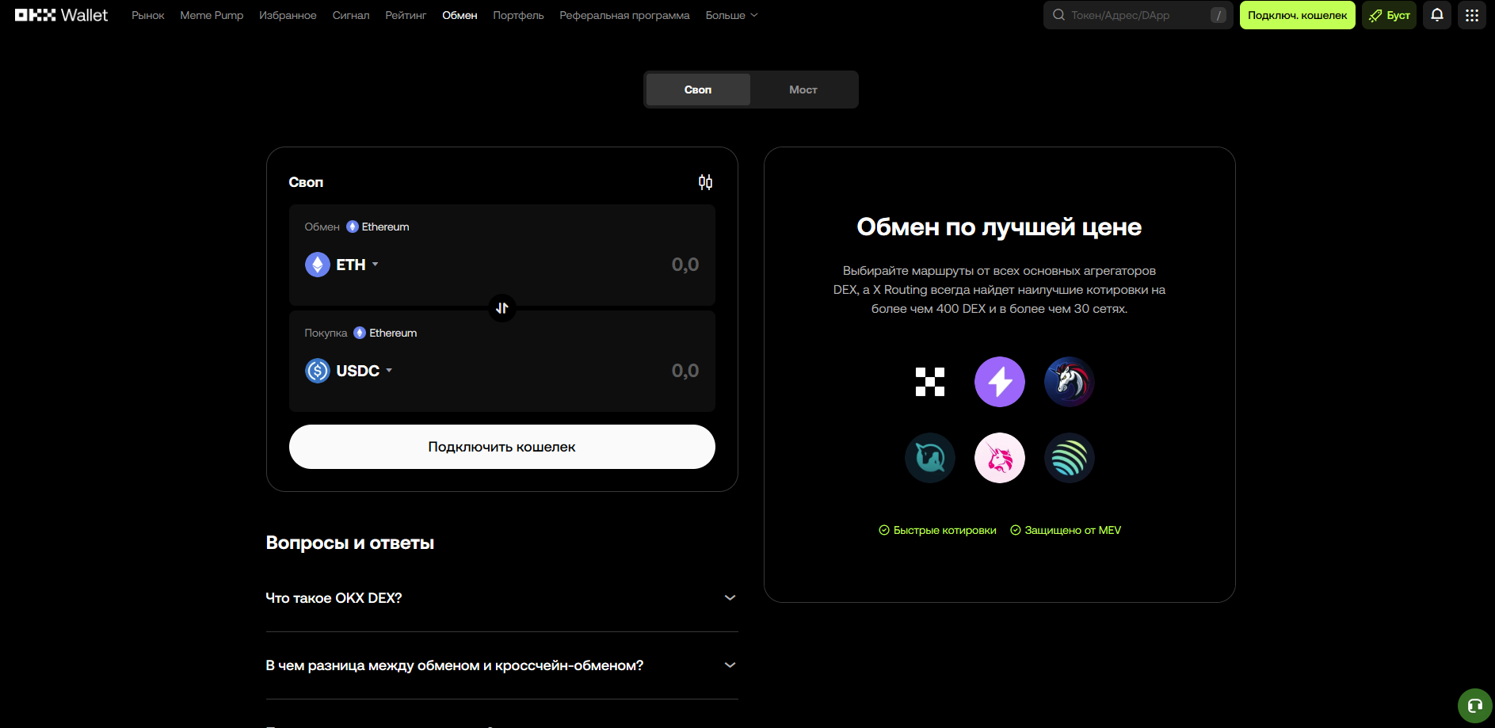Select the Своп toggle option

pos(698,90)
